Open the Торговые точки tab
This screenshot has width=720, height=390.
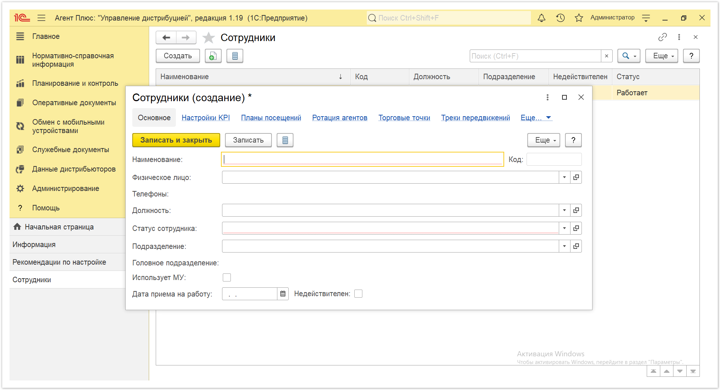tap(404, 118)
